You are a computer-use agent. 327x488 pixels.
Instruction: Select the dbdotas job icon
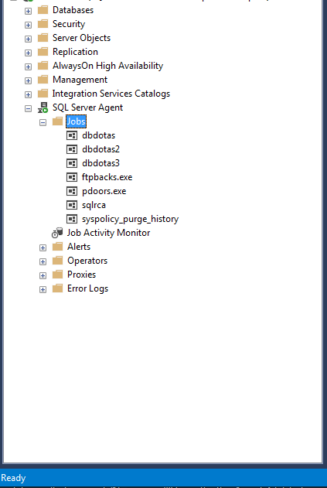tap(72, 135)
